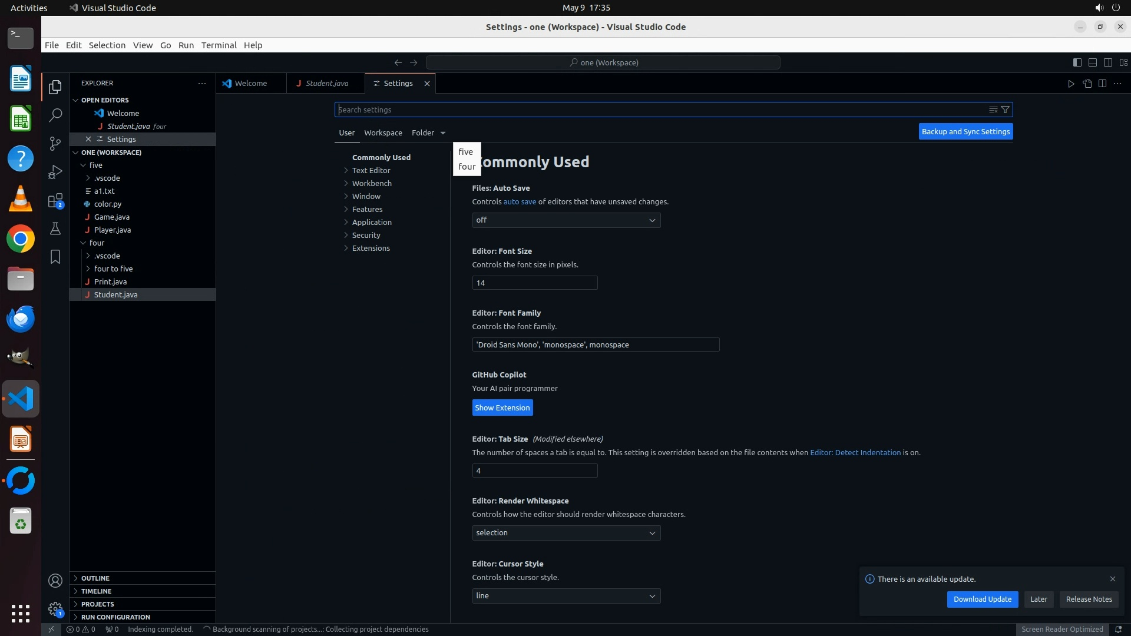Image resolution: width=1131 pixels, height=636 pixels.
Task: Click the Accounts icon in activity bar
Action: [55, 581]
